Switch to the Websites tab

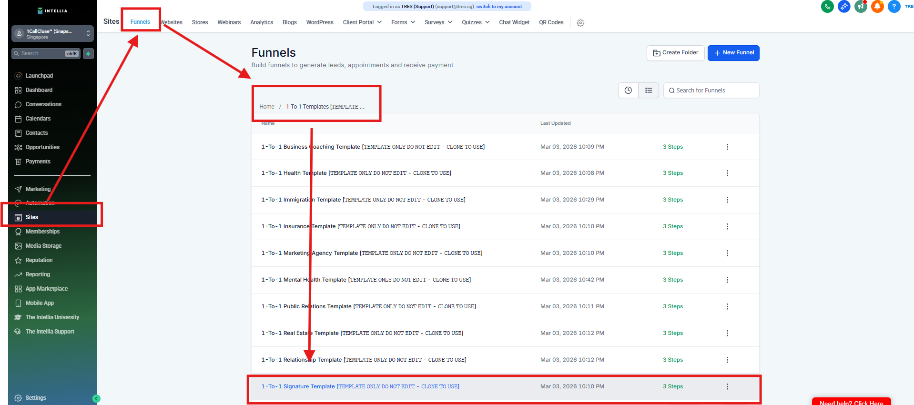point(172,22)
